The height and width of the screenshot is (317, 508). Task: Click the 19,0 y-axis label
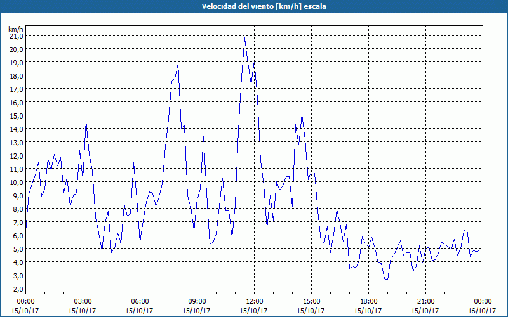point(17,62)
